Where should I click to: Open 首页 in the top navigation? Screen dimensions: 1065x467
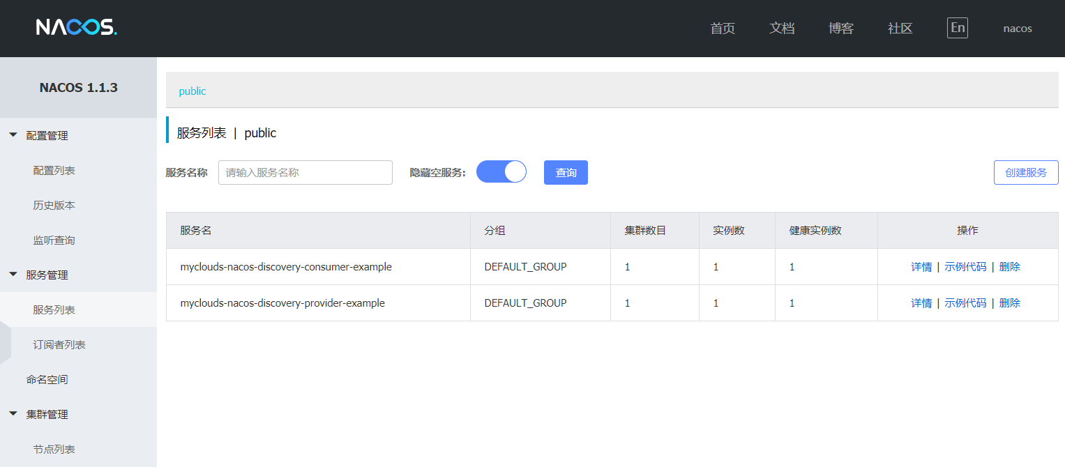tap(723, 29)
